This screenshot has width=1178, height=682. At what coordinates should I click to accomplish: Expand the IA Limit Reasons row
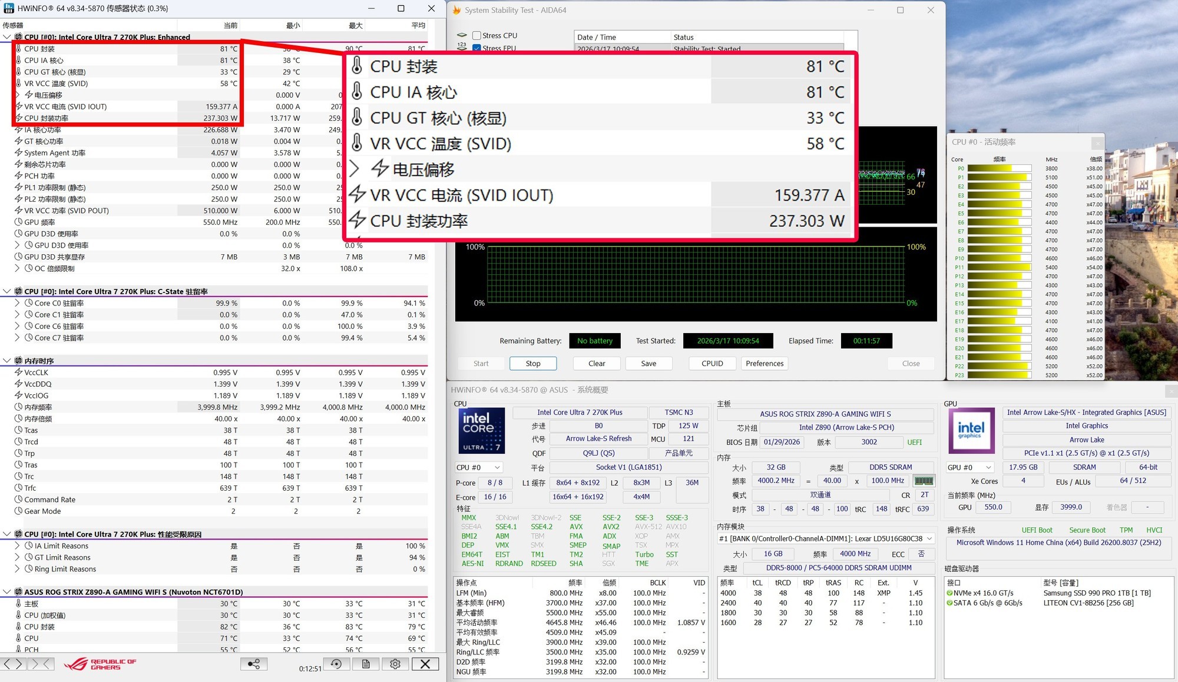click(x=17, y=545)
